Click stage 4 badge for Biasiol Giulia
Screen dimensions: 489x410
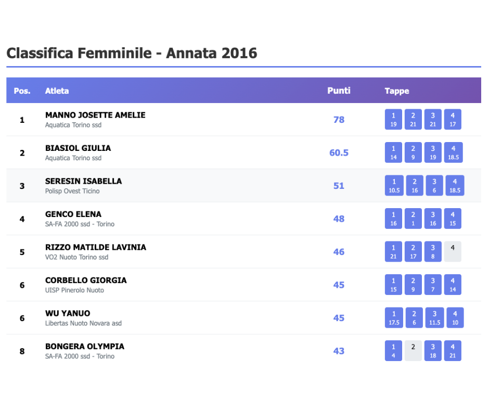pyautogui.click(x=453, y=153)
